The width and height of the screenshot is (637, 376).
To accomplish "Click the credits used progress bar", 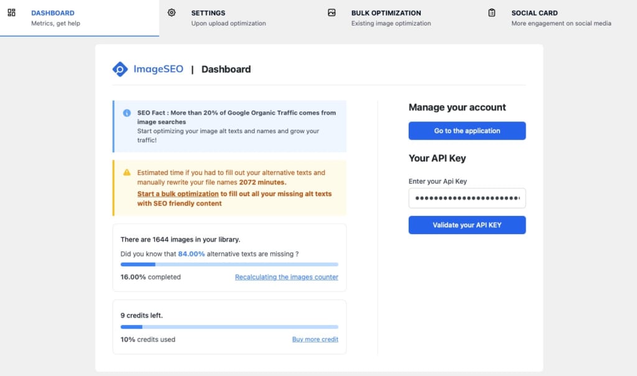I will pyautogui.click(x=229, y=327).
